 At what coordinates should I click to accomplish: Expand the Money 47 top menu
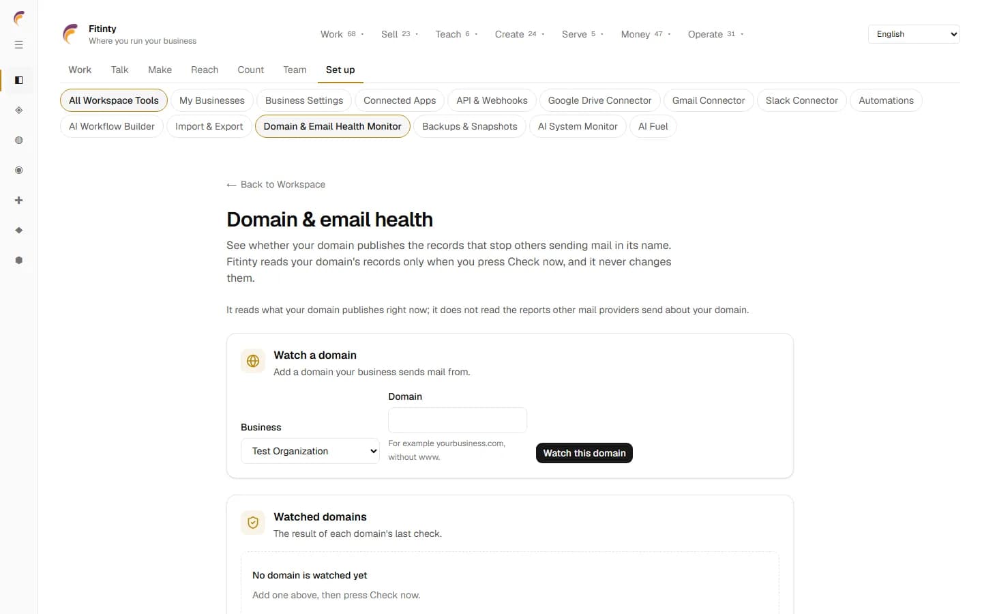[646, 34]
